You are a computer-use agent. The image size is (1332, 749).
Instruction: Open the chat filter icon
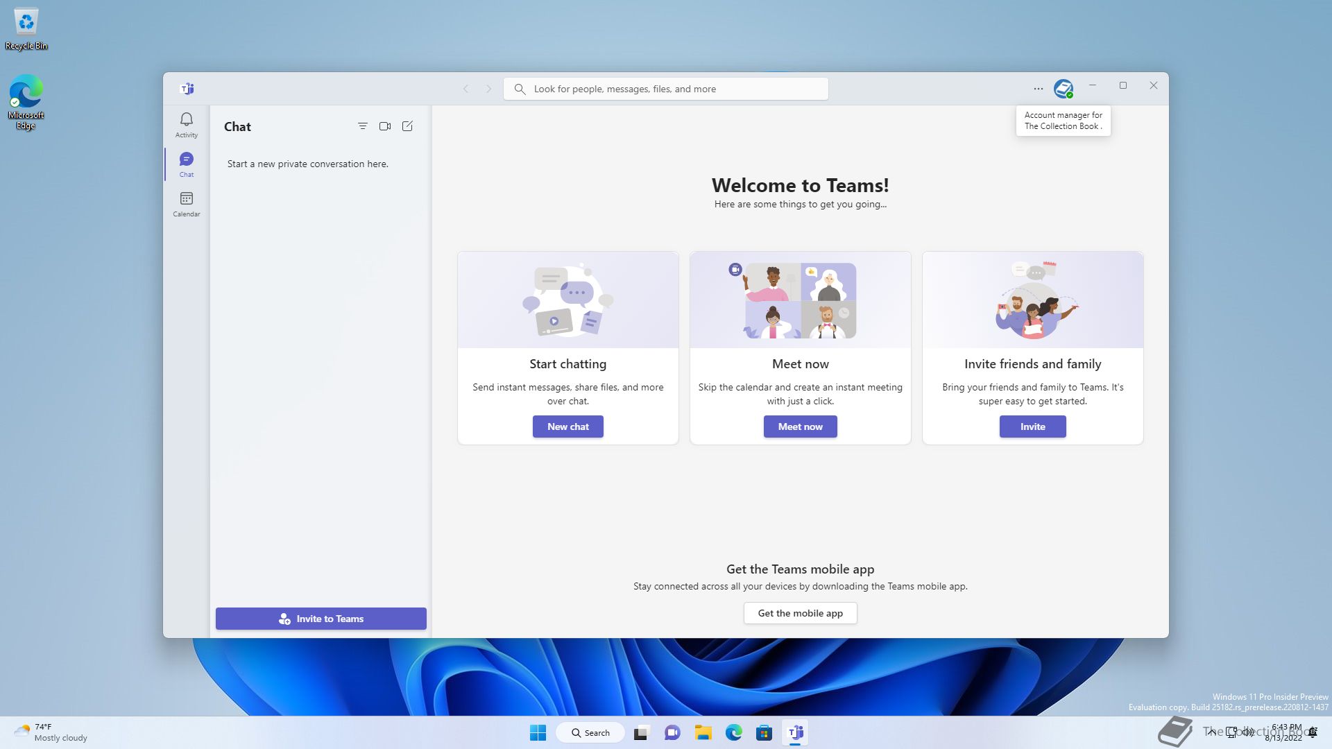362,126
